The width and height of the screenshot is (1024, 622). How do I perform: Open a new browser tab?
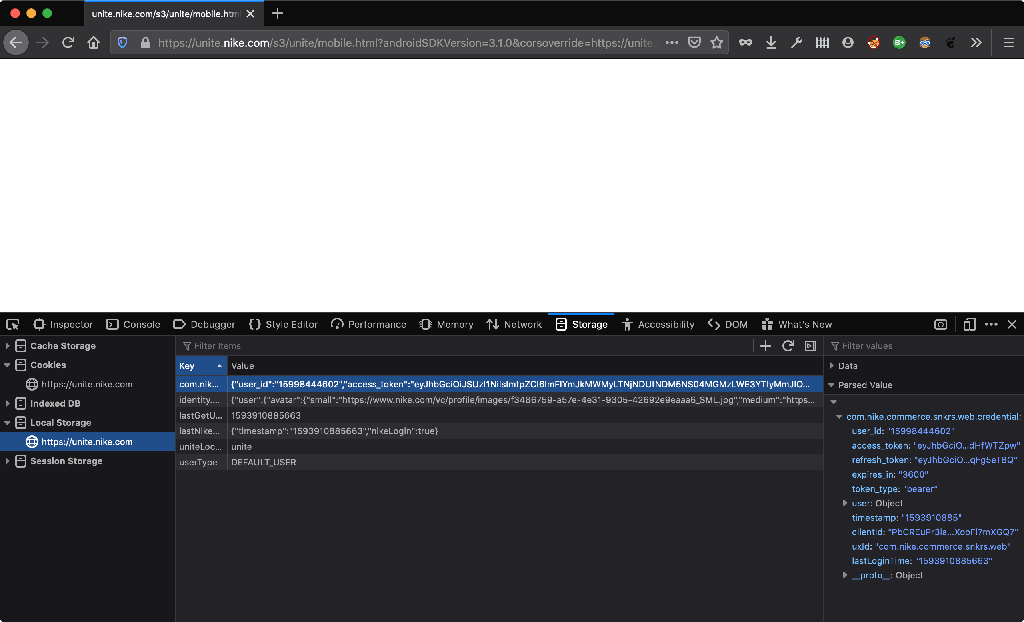(x=277, y=14)
